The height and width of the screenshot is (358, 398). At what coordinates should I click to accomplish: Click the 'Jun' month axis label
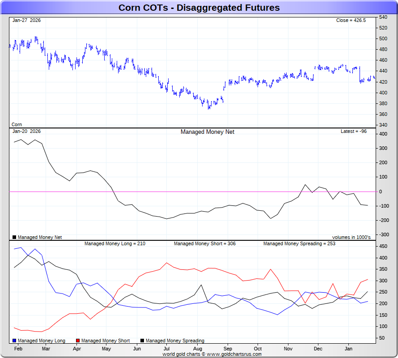[137, 349]
